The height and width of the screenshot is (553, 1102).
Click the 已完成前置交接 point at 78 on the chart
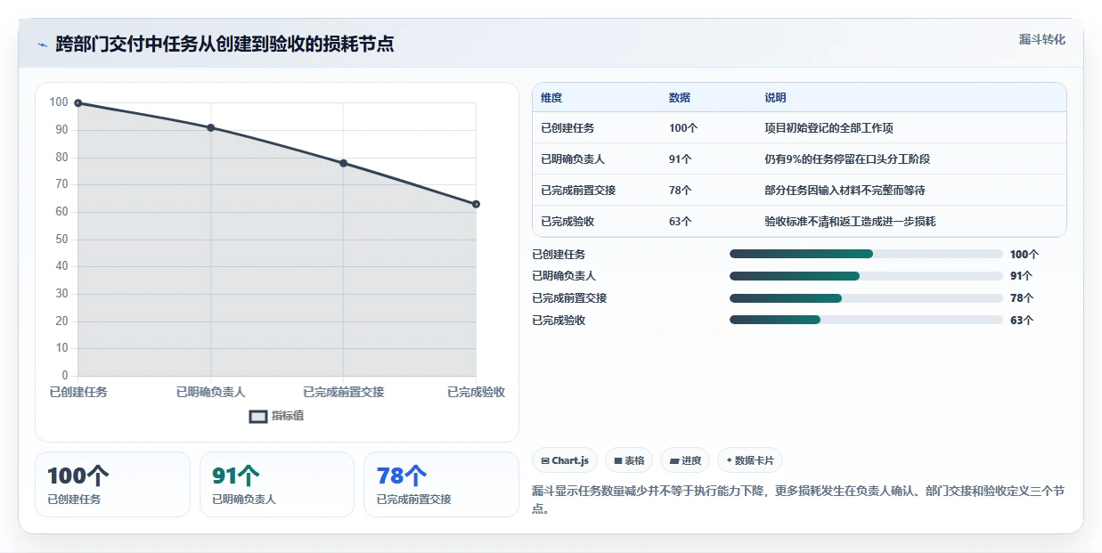(x=344, y=163)
